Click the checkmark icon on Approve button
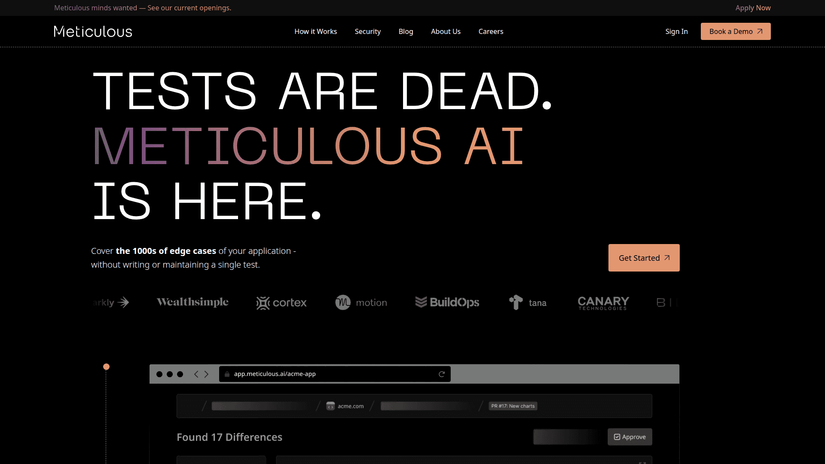The height and width of the screenshot is (464, 825). (617, 437)
